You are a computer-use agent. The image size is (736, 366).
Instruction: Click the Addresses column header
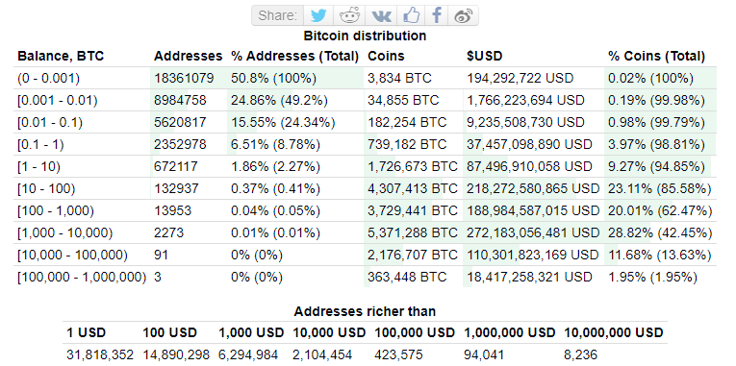pos(188,57)
